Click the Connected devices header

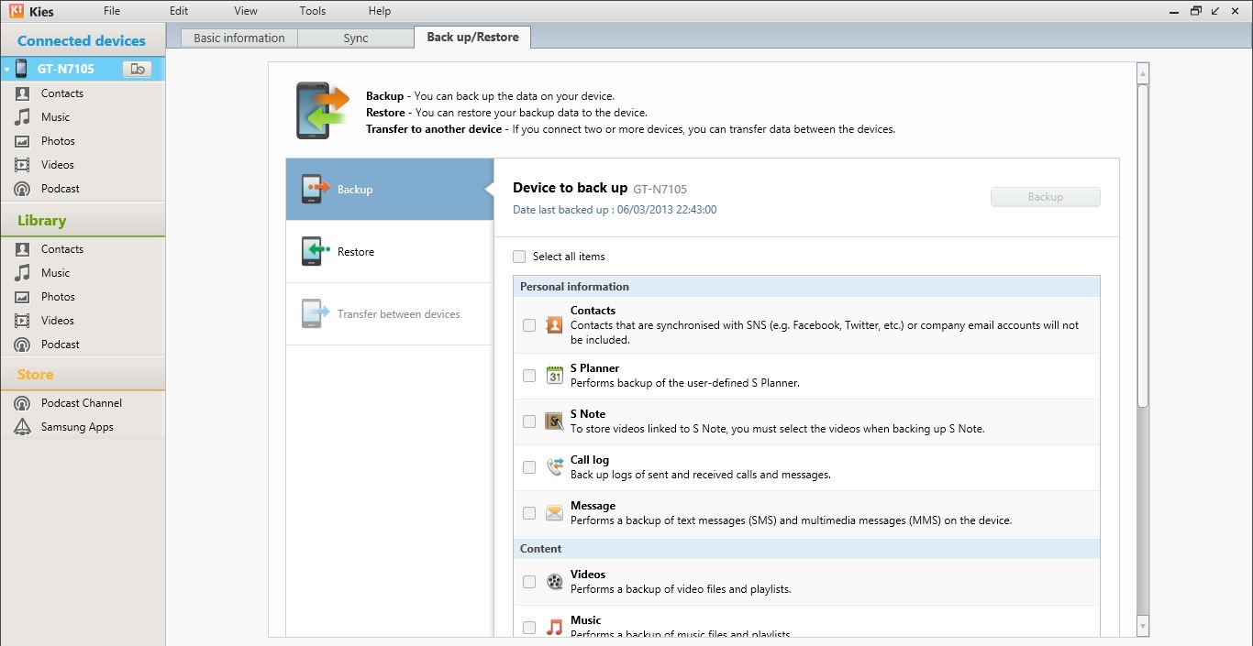[83, 40]
